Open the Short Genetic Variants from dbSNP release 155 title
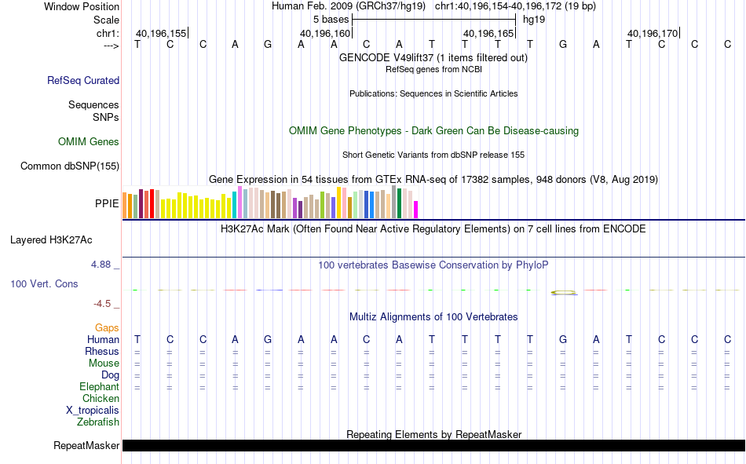The image size is (746, 464). pyautogui.click(x=433, y=155)
